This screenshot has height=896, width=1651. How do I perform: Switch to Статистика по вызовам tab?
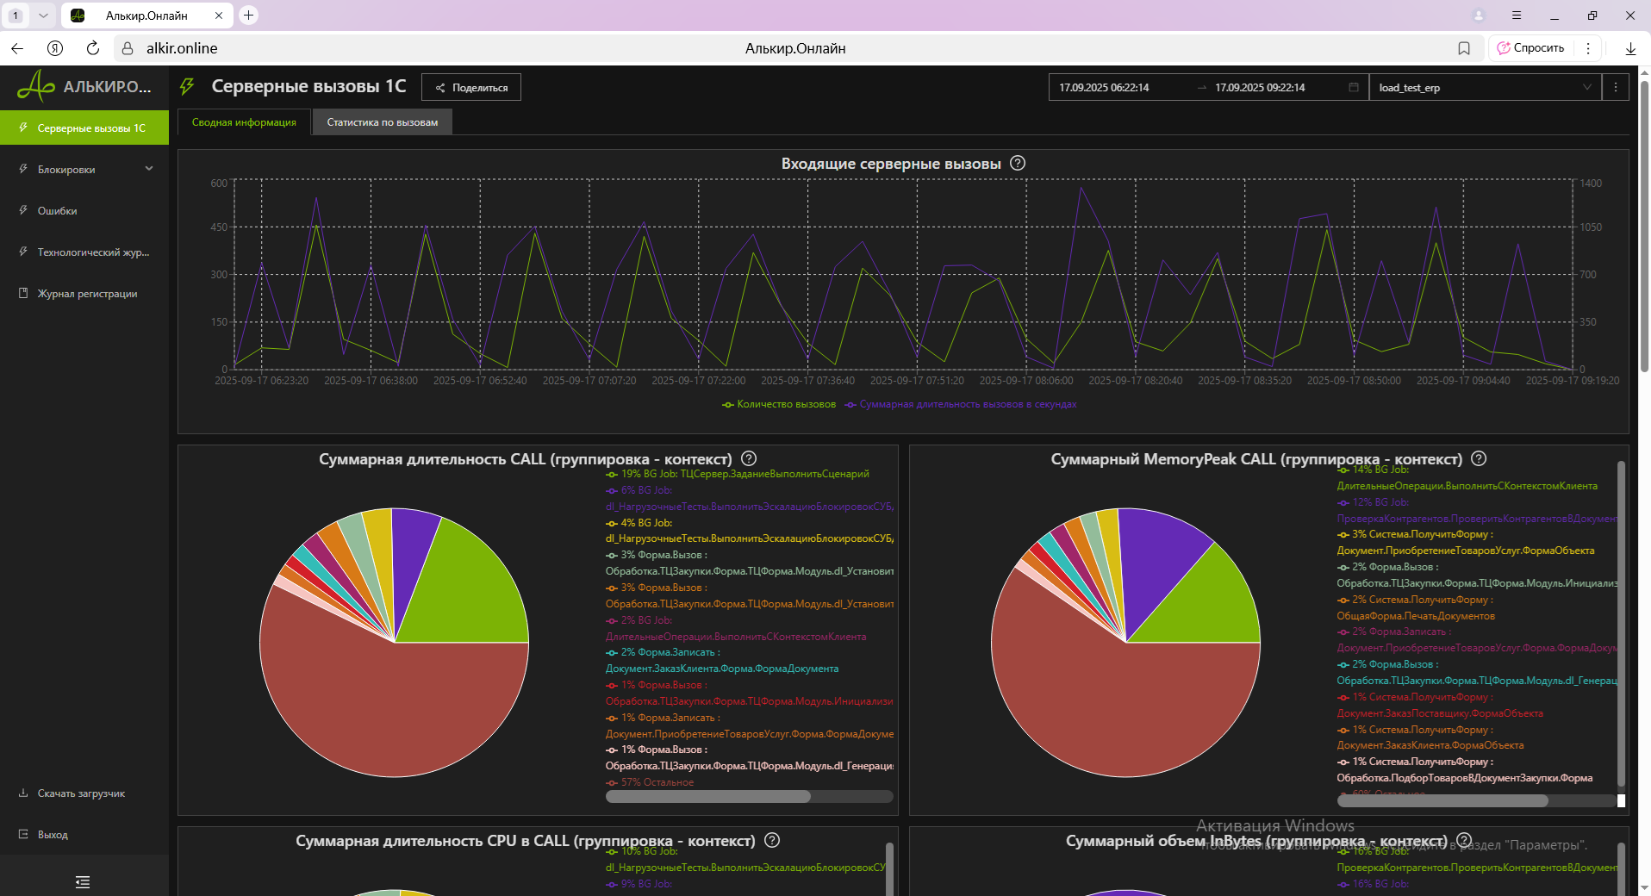pos(382,122)
